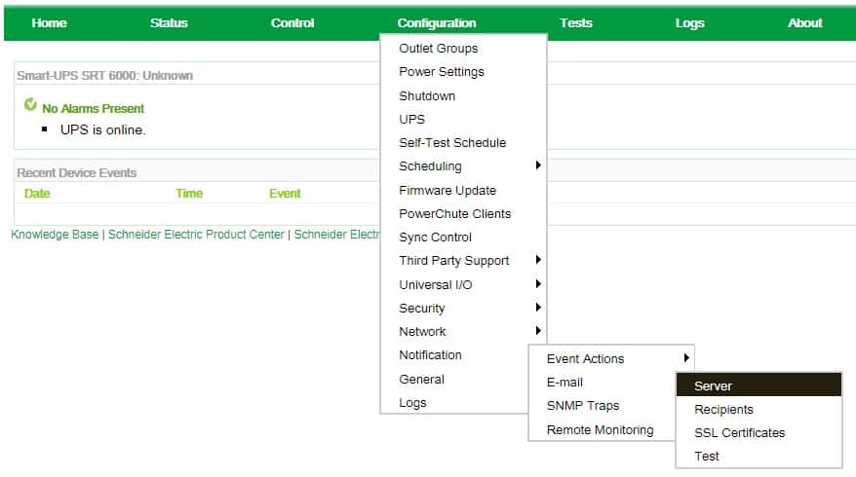Viewport: 856px width, 477px height.
Task: Open the Control menu
Action: coord(292,23)
